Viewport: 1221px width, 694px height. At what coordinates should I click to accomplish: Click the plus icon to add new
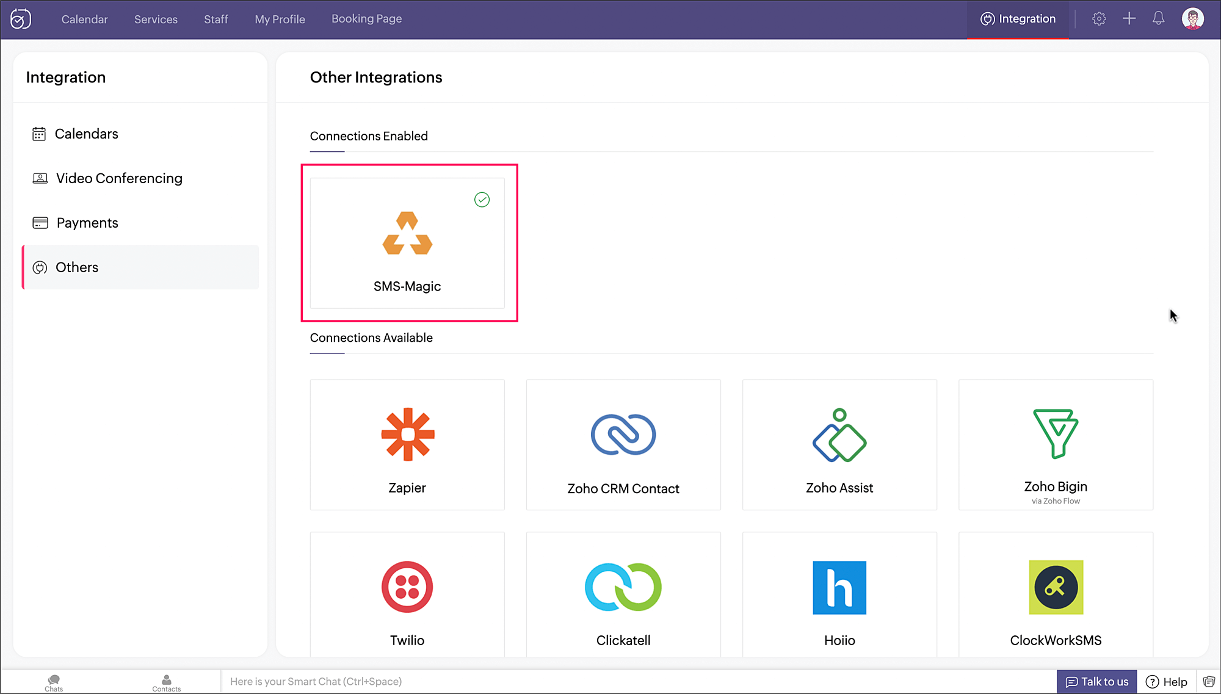coord(1129,19)
